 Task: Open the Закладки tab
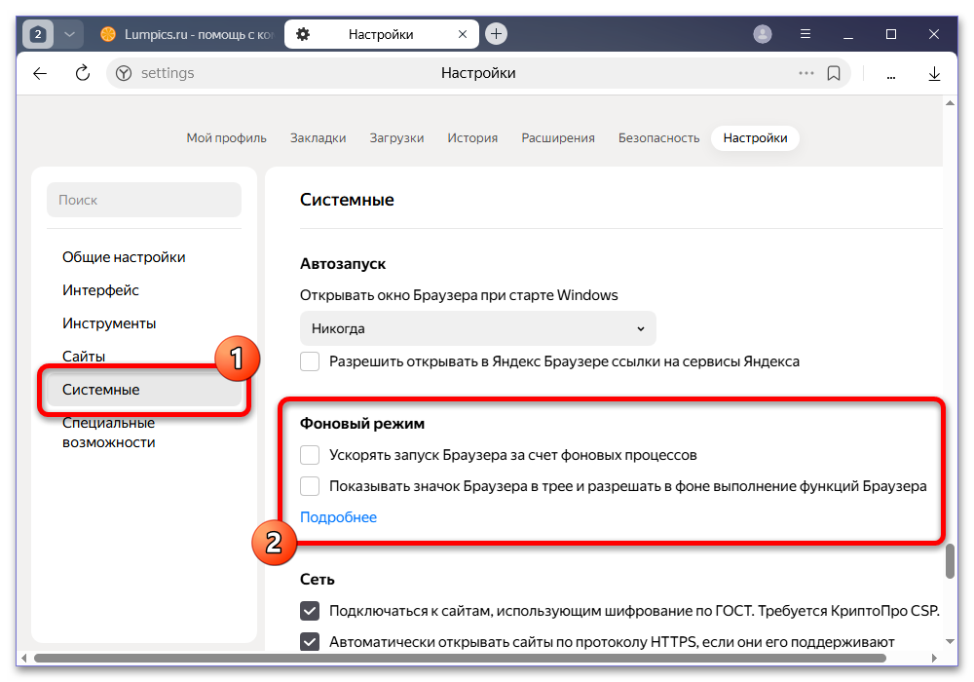pos(318,138)
